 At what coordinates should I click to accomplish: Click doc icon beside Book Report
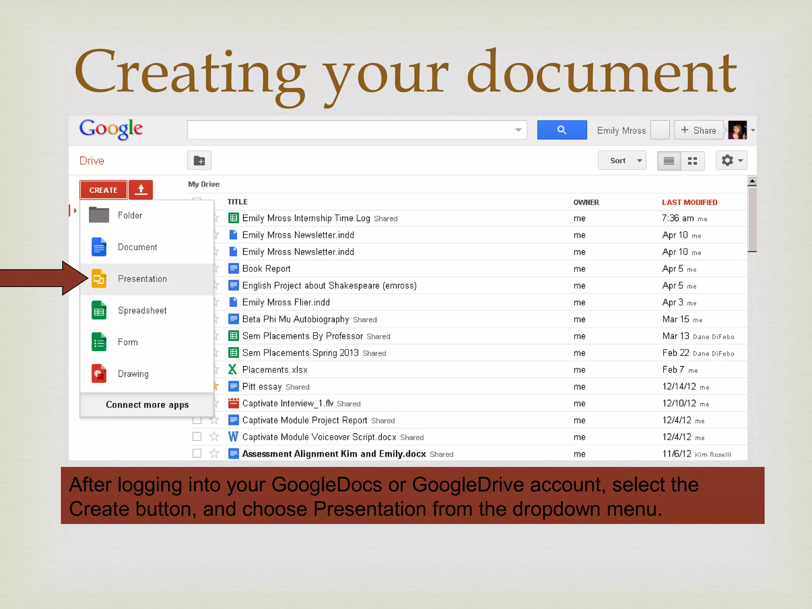click(234, 268)
